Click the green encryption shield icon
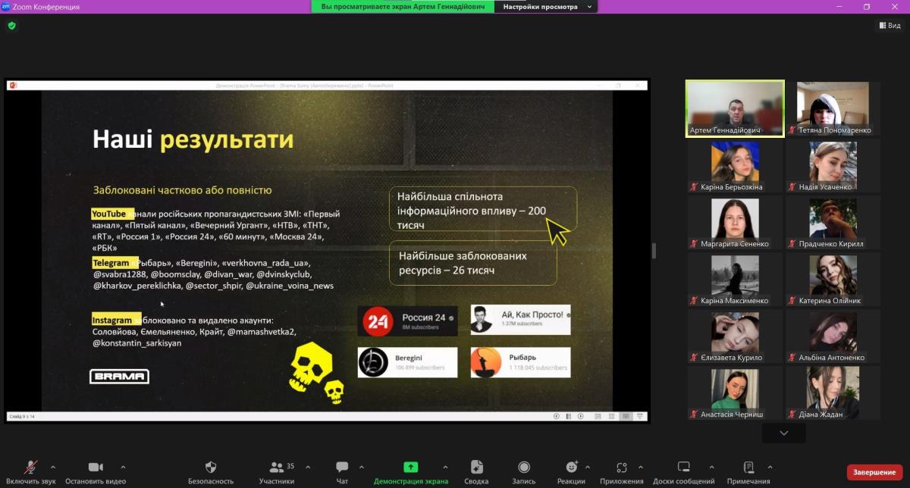 (11, 25)
